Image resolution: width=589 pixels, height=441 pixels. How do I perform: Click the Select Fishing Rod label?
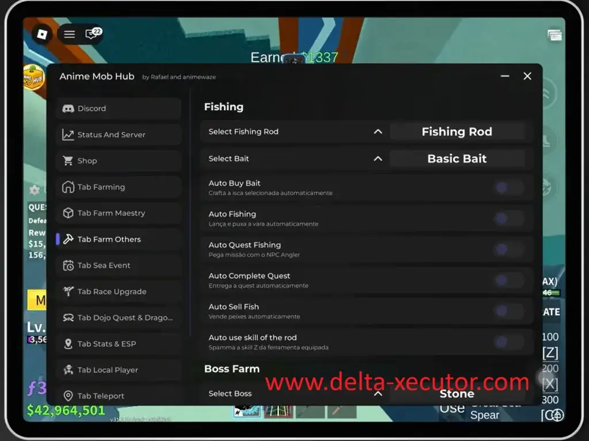pyautogui.click(x=243, y=131)
